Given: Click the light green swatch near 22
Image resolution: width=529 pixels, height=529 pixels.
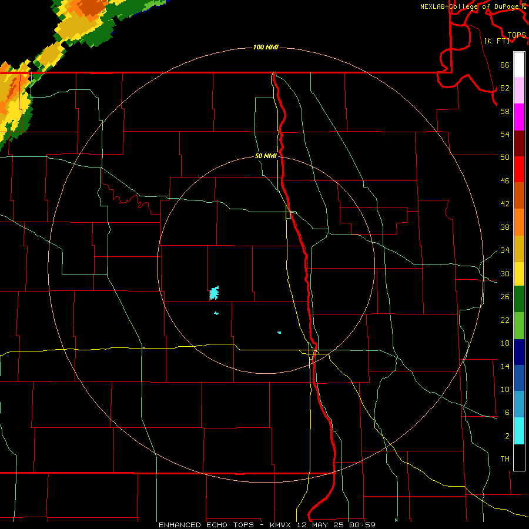Looking at the screenshot, I should (x=519, y=326).
